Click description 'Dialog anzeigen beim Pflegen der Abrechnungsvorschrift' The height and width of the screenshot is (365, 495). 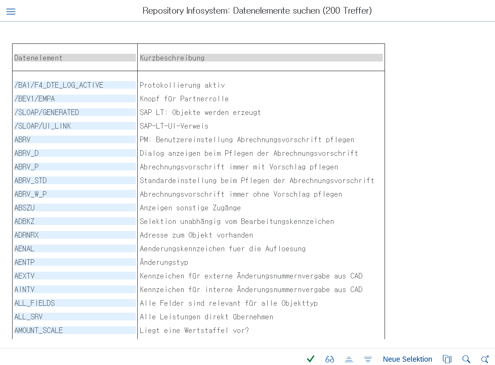249,153
